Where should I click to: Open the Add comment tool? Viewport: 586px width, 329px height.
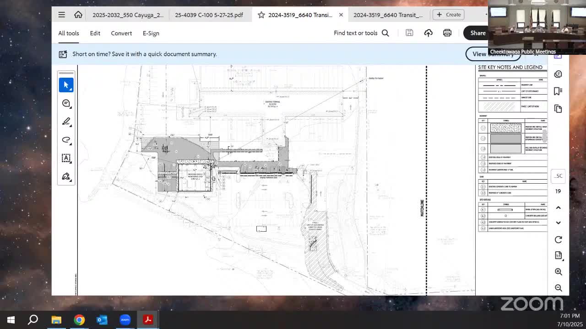point(66,103)
